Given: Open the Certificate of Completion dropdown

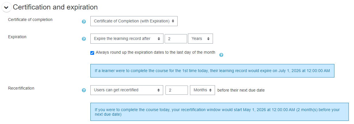Looking at the screenshot, I should [x=134, y=21].
